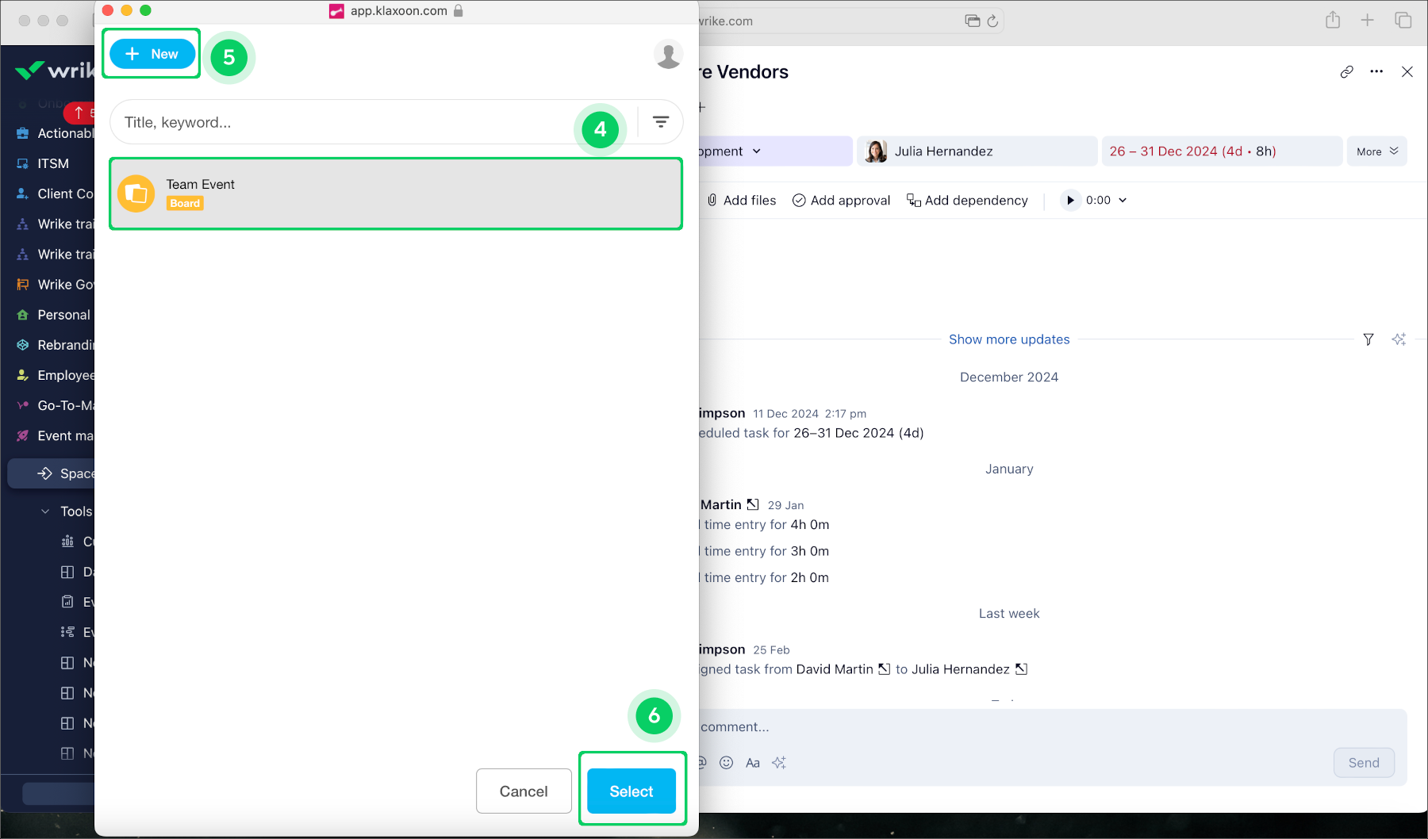1428x839 pixels.
Task: Click Add dependency option
Action: pos(967,201)
